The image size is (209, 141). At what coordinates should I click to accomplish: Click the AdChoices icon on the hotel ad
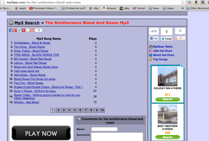click(x=182, y=66)
